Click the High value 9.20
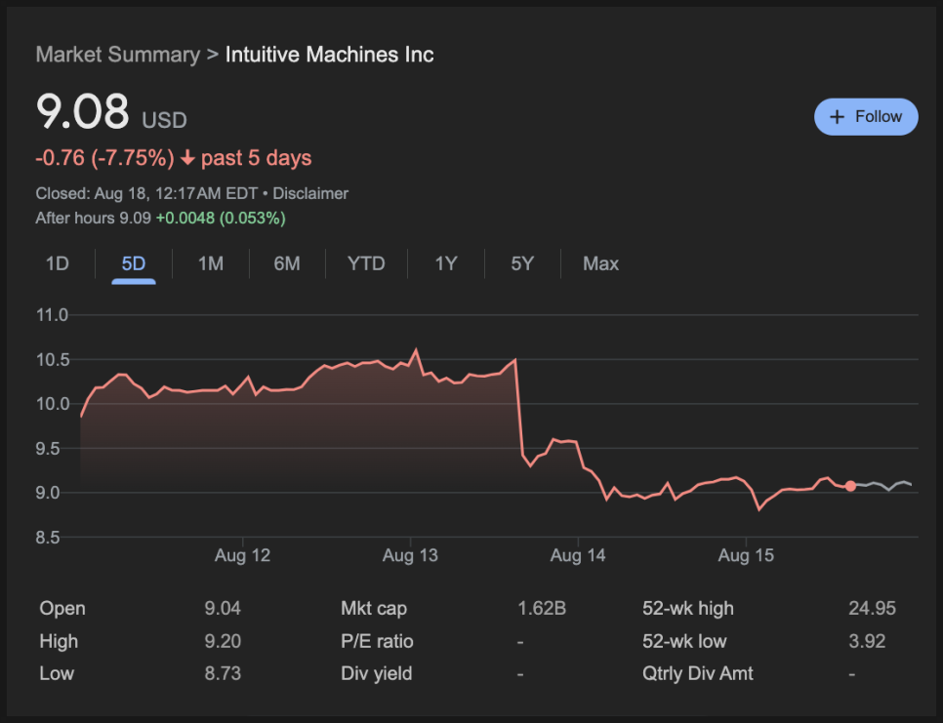The image size is (943, 723). [223, 641]
